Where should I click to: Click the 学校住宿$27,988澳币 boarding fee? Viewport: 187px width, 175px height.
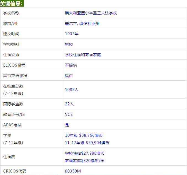coord(85,153)
